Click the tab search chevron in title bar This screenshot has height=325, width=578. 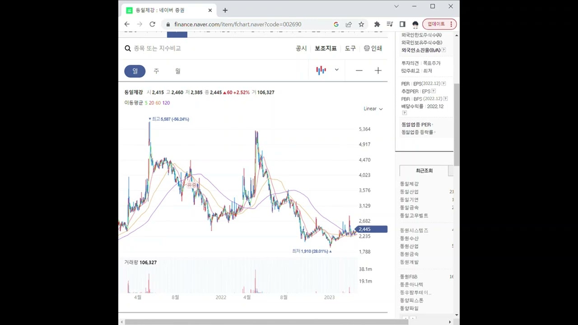[396, 6]
